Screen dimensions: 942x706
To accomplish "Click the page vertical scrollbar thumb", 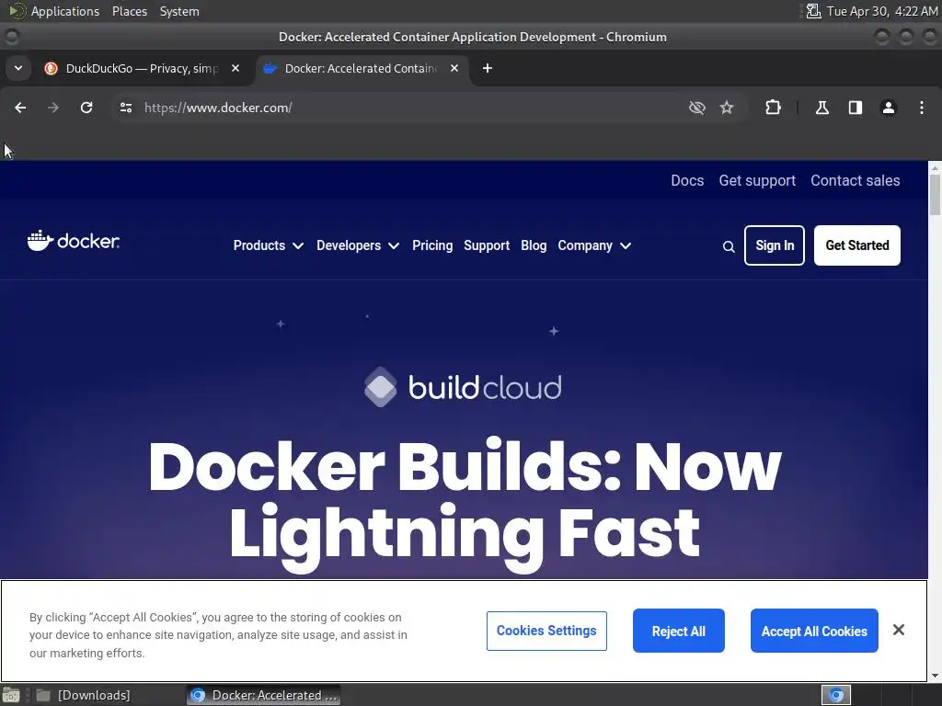I will pyautogui.click(x=935, y=194).
